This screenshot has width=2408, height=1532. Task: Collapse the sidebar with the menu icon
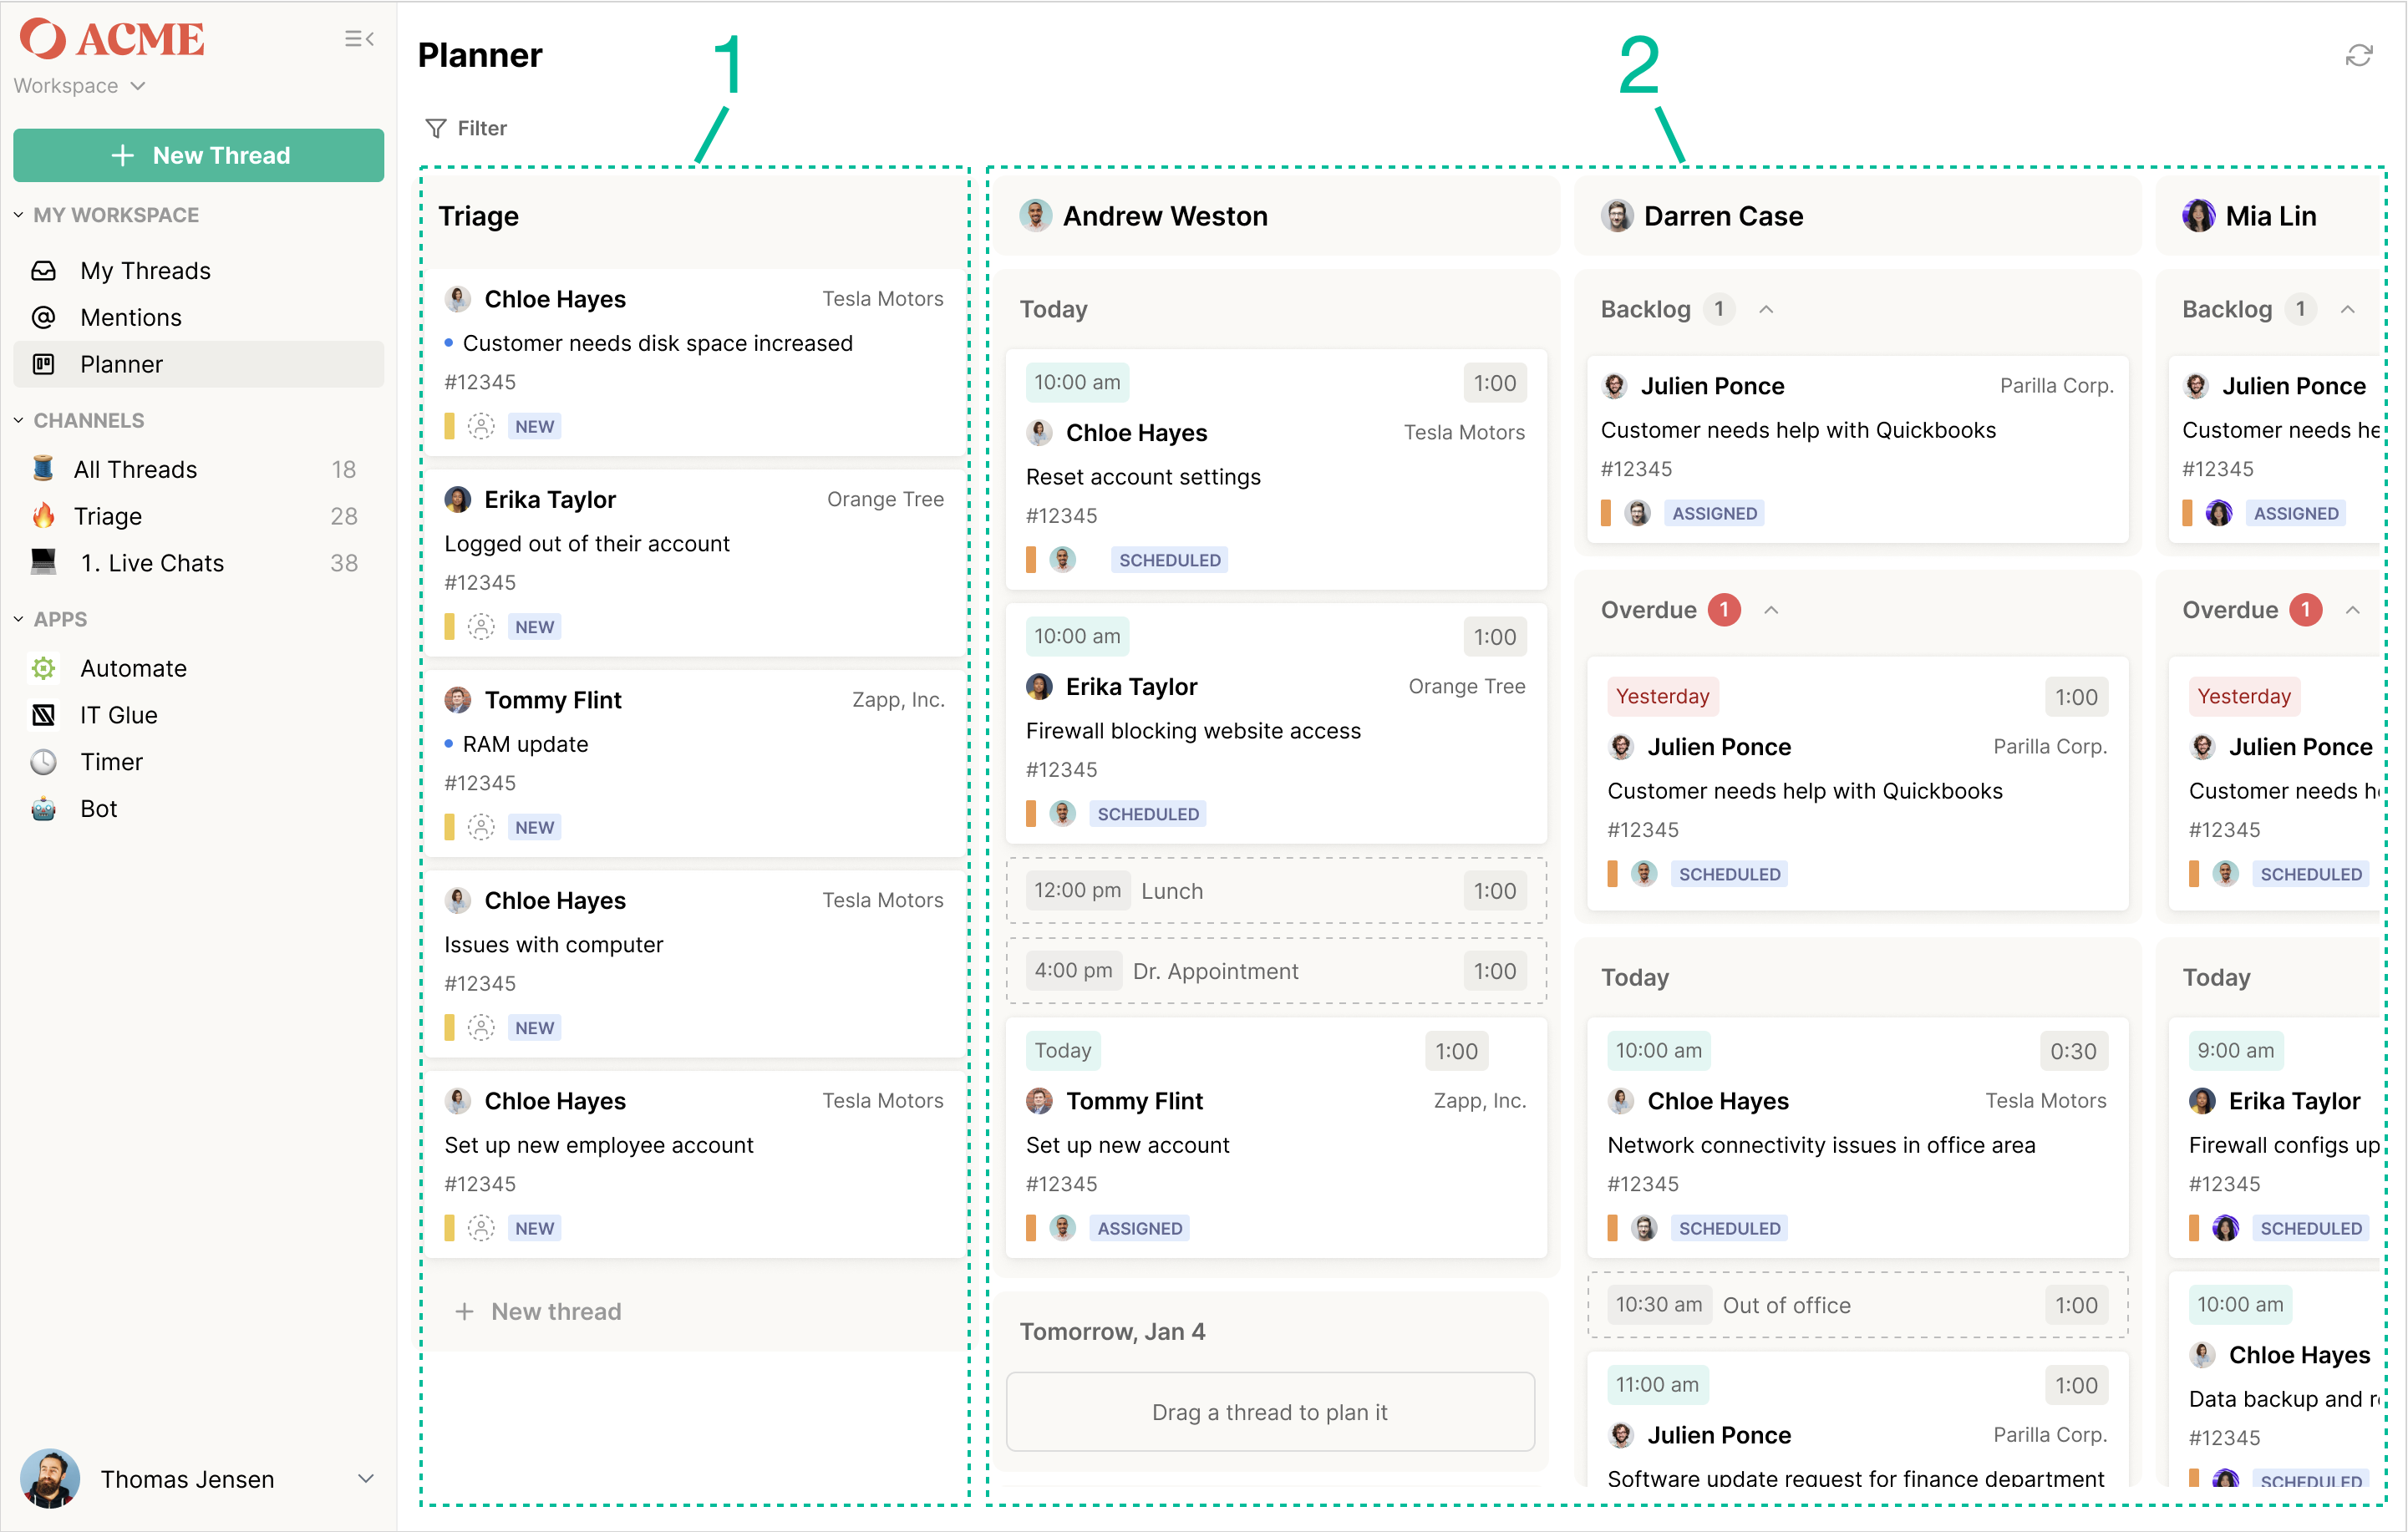click(x=359, y=39)
